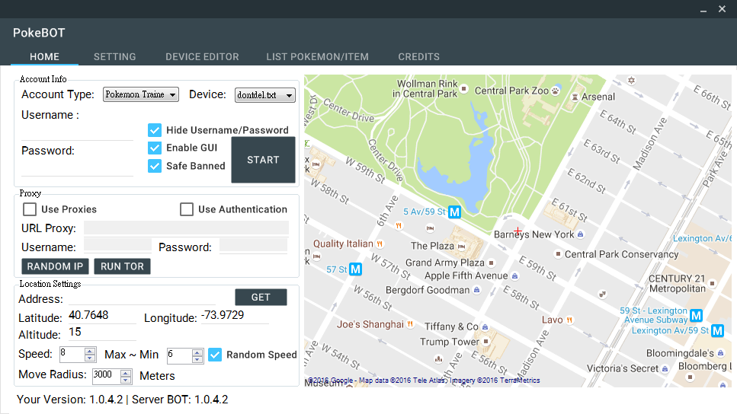
Task: Click Grand Army Plaza marker icon
Action: [x=491, y=263]
